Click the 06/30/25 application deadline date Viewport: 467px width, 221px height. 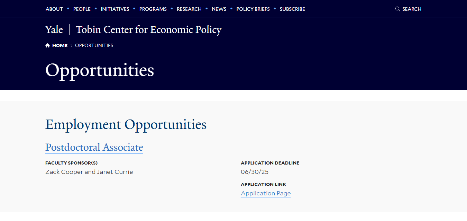point(255,172)
